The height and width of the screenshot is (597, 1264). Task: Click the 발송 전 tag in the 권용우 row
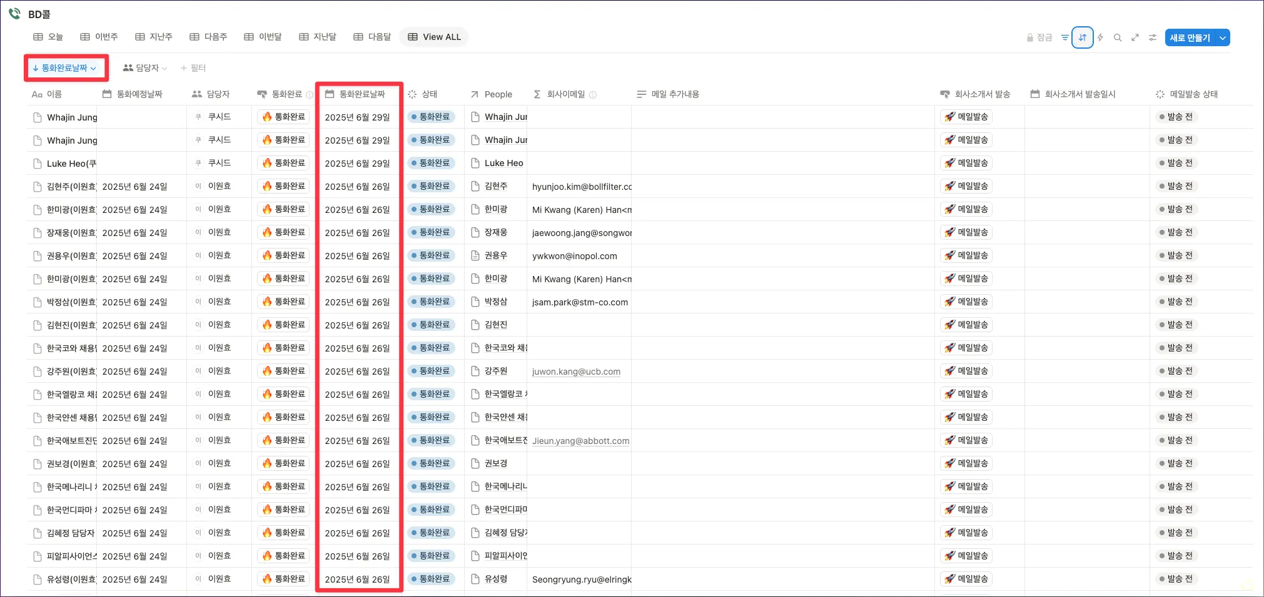[x=1176, y=255]
